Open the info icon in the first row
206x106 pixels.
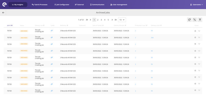click(195, 31)
